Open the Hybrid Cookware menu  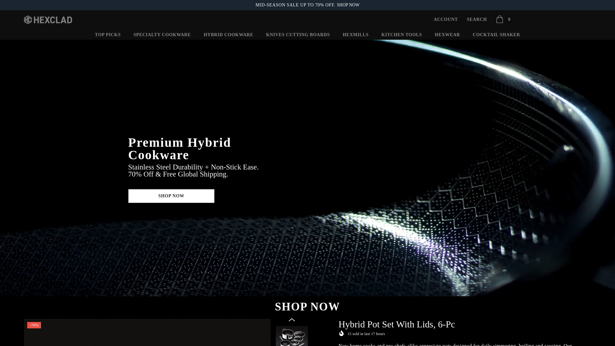(x=228, y=35)
